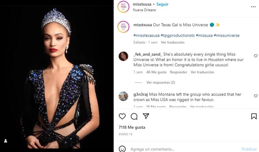Open the #missuniverse hashtag
The height and width of the screenshot is (152, 259).
click(x=227, y=35)
